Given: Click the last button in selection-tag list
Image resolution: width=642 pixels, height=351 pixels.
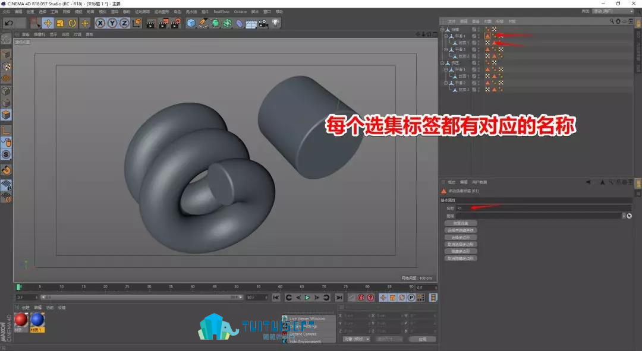Looking at the screenshot, I should click(x=461, y=258).
